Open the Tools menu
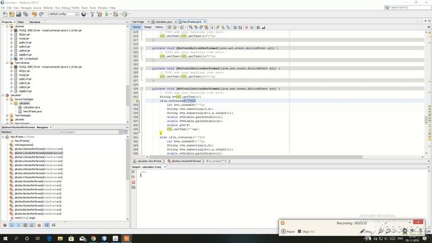 click(x=92, y=7)
